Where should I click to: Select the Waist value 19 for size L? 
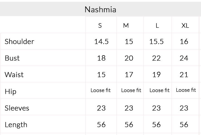click(x=157, y=75)
